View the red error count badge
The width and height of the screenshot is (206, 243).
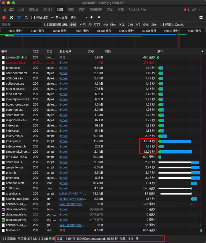coord(186,9)
